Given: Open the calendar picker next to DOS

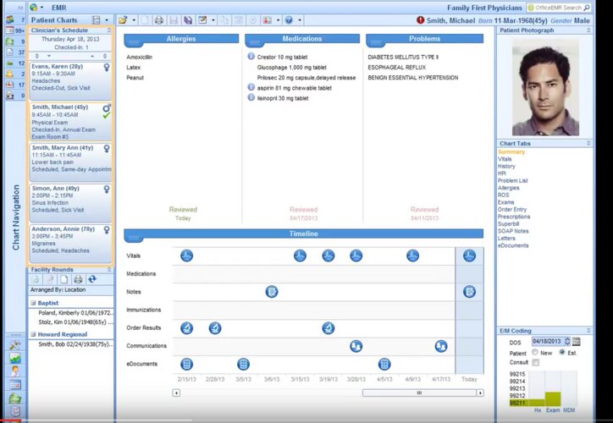Looking at the screenshot, I should click(576, 341).
